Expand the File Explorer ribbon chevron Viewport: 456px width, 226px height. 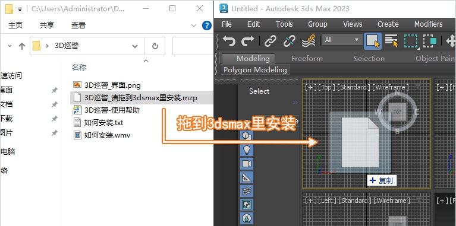(x=194, y=26)
